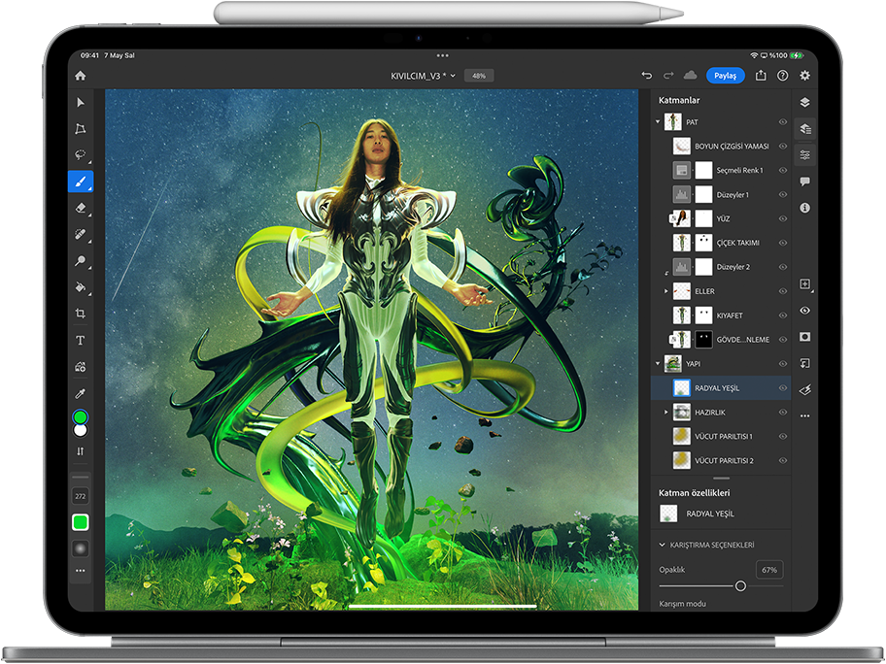The width and height of the screenshot is (886, 664).
Task: Open the Help question mark
Action: pos(783,76)
